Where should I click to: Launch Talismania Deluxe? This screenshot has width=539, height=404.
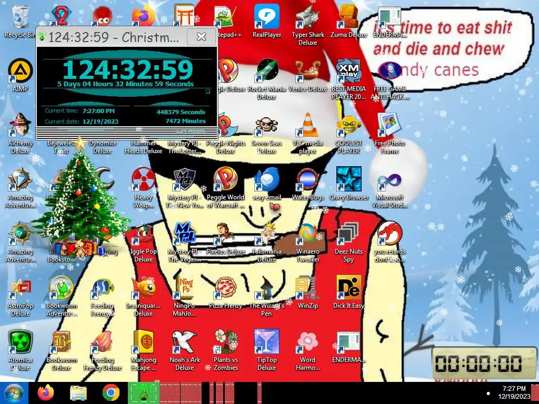267,242
